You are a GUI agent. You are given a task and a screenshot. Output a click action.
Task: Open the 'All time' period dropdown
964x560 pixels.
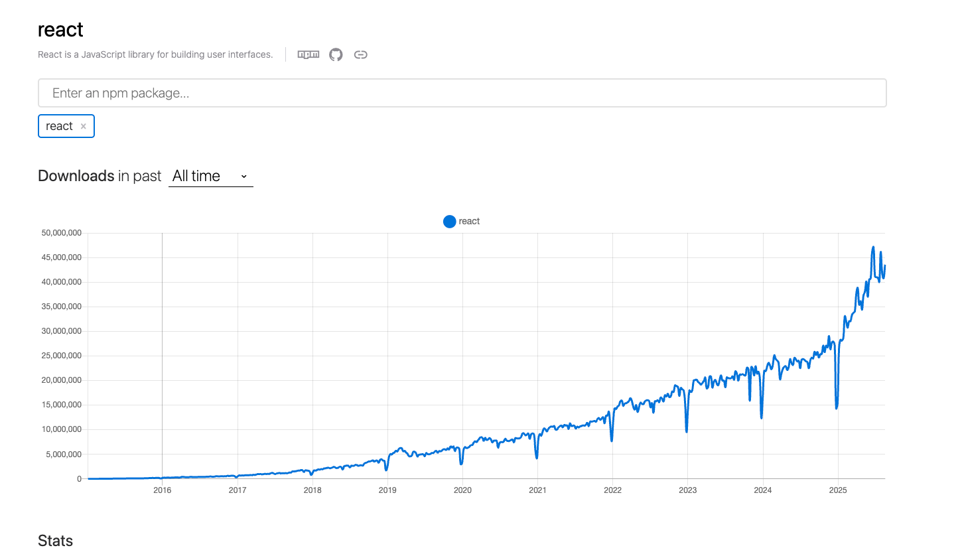[211, 176]
